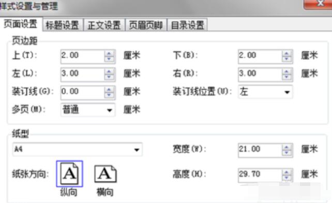Decrease the 装订线(G) gutter value
The height and width of the screenshot is (203, 332).
point(109,96)
